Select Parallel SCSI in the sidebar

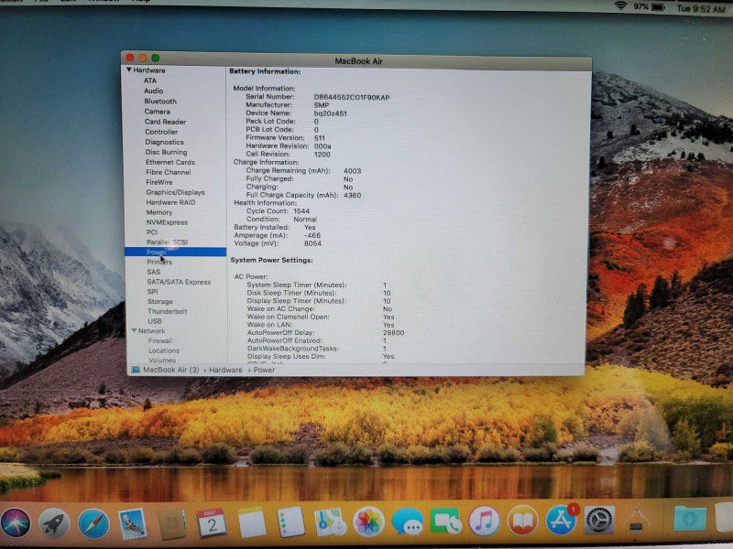[x=168, y=242]
